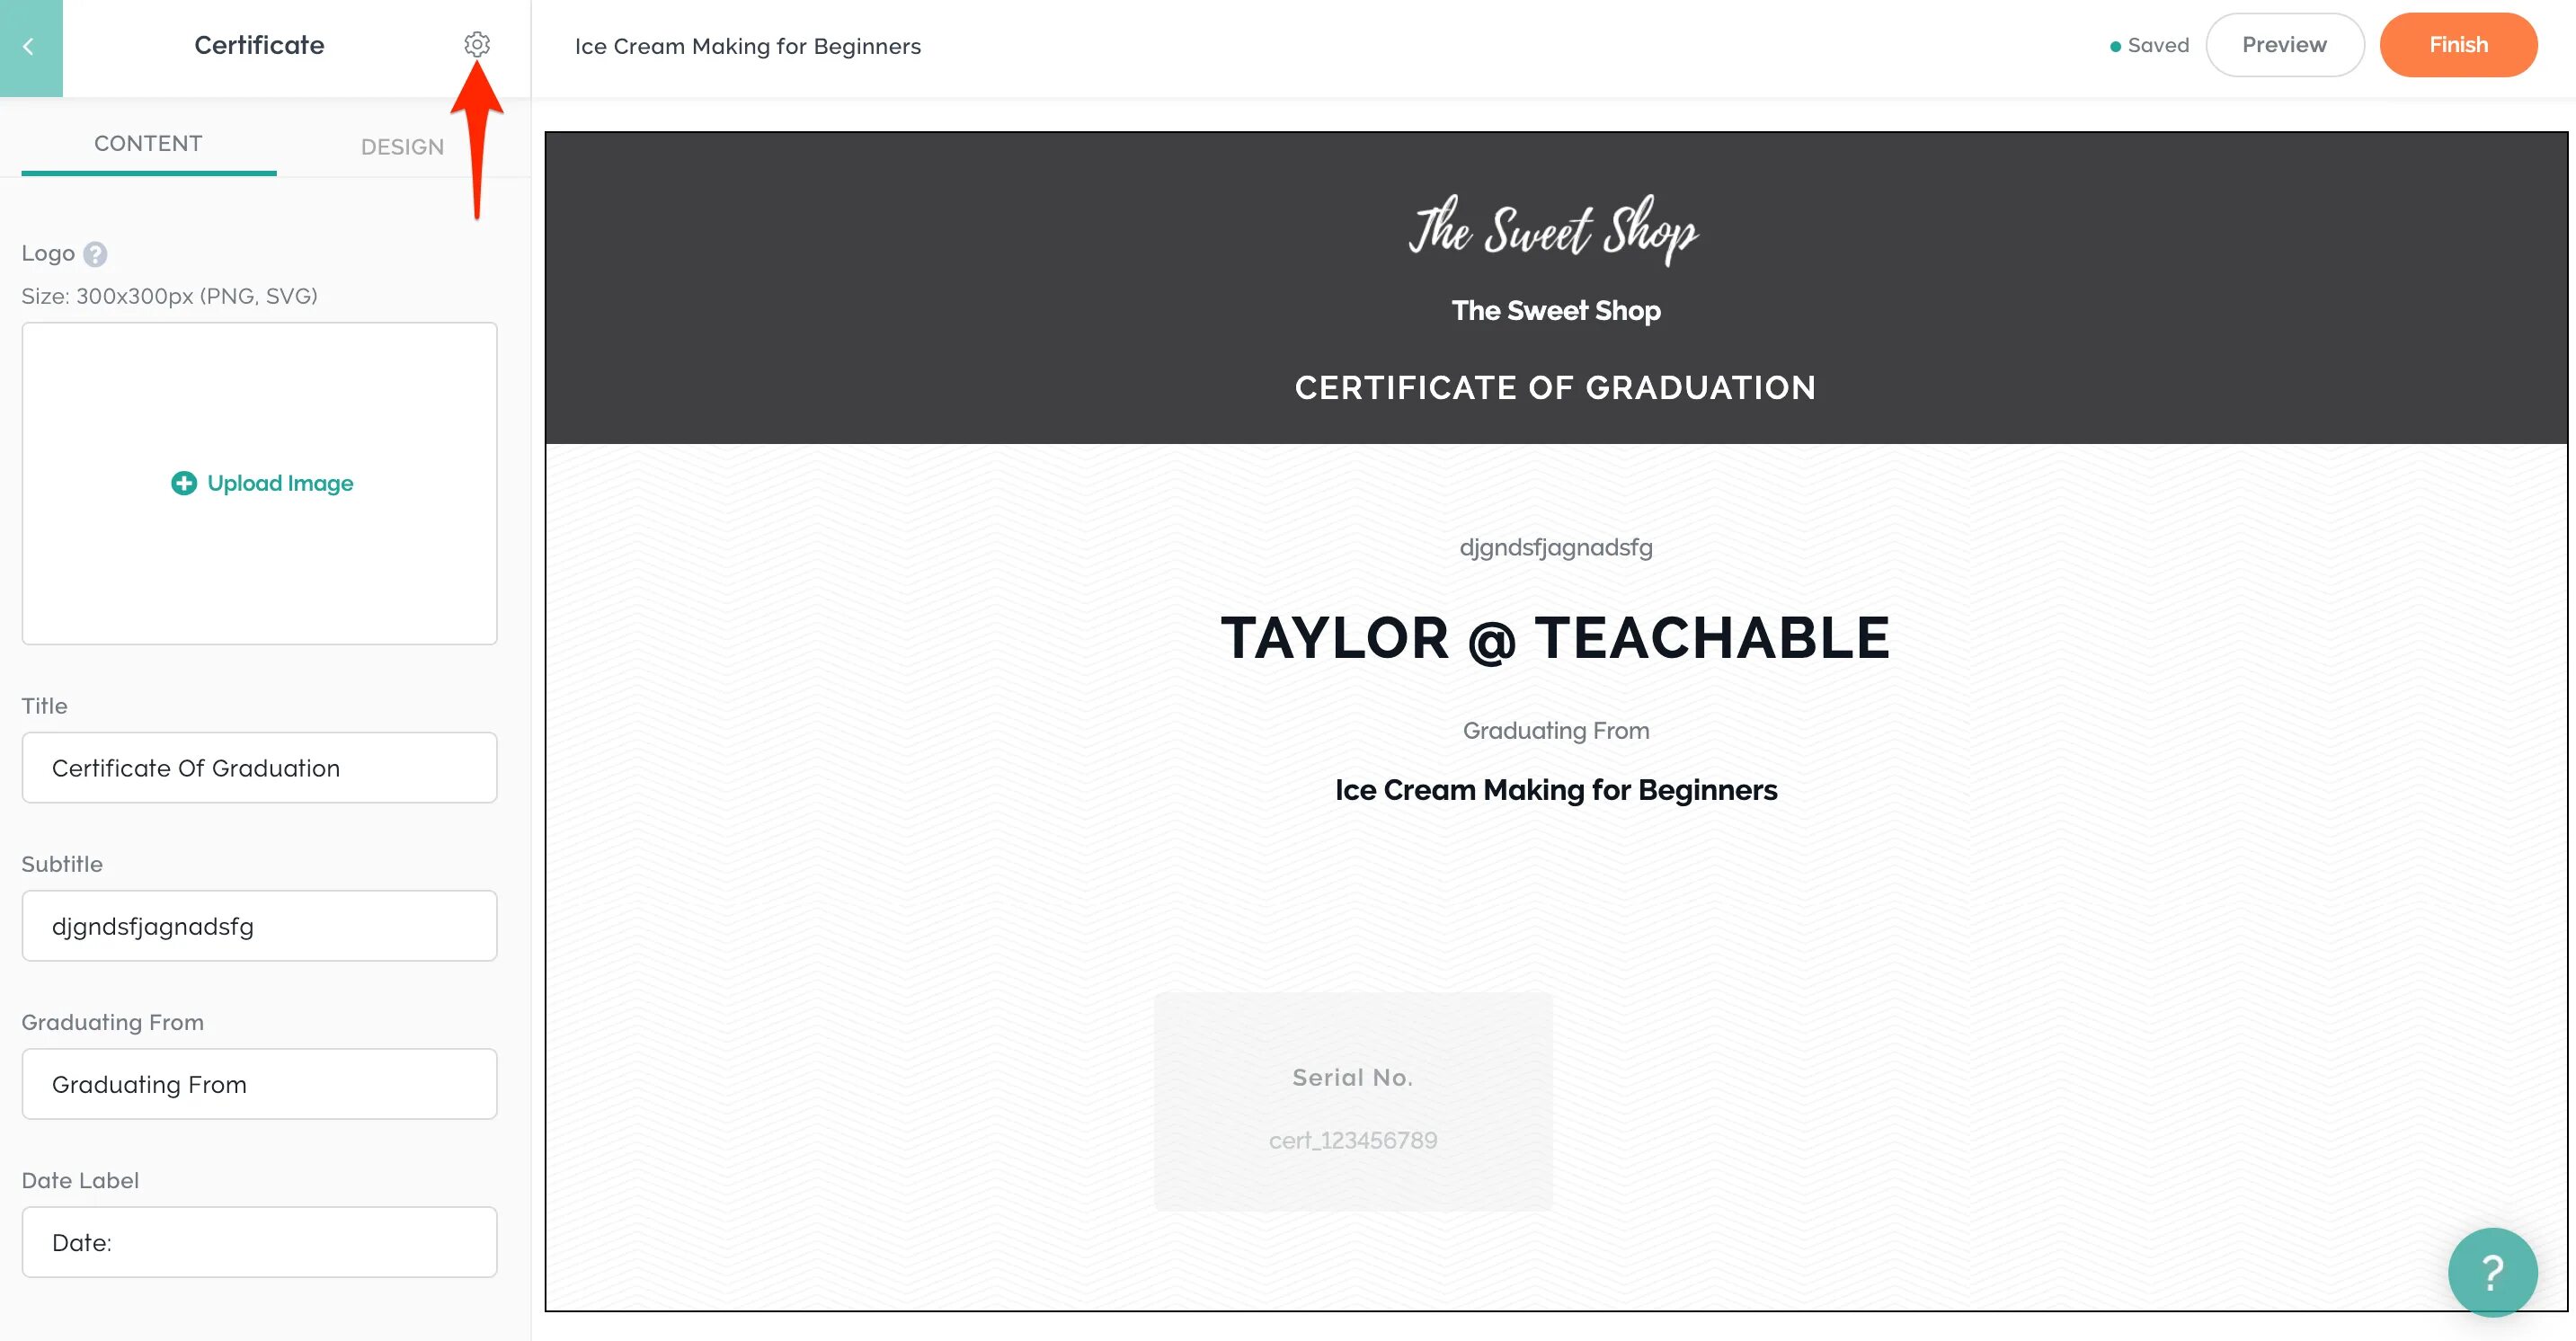Image resolution: width=2576 pixels, height=1341 pixels.
Task: Expand the logo image upload section
Action: [x=261, y=484]
